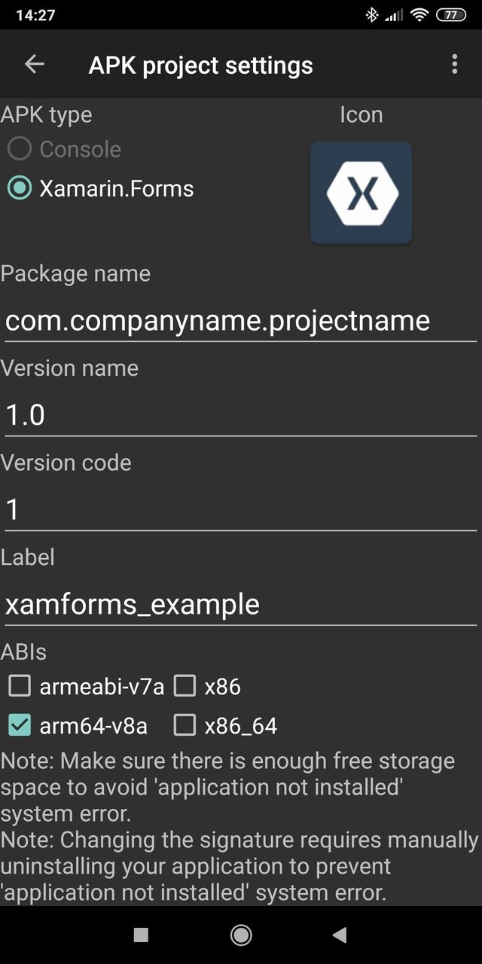Tap the Android Back navigation button

point(340,935)
